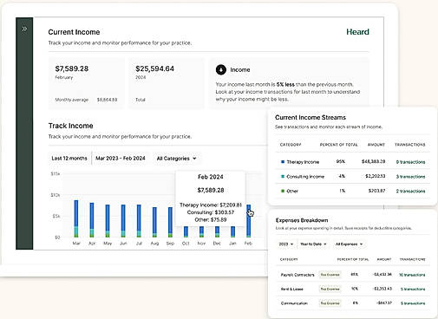
Task: Click the Tax Expense tag for Rent & Lease
Action: pos(330,289)
